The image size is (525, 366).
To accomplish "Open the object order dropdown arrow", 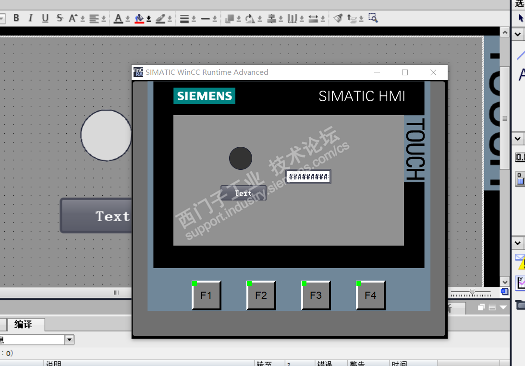I will [x=239, y=19].
